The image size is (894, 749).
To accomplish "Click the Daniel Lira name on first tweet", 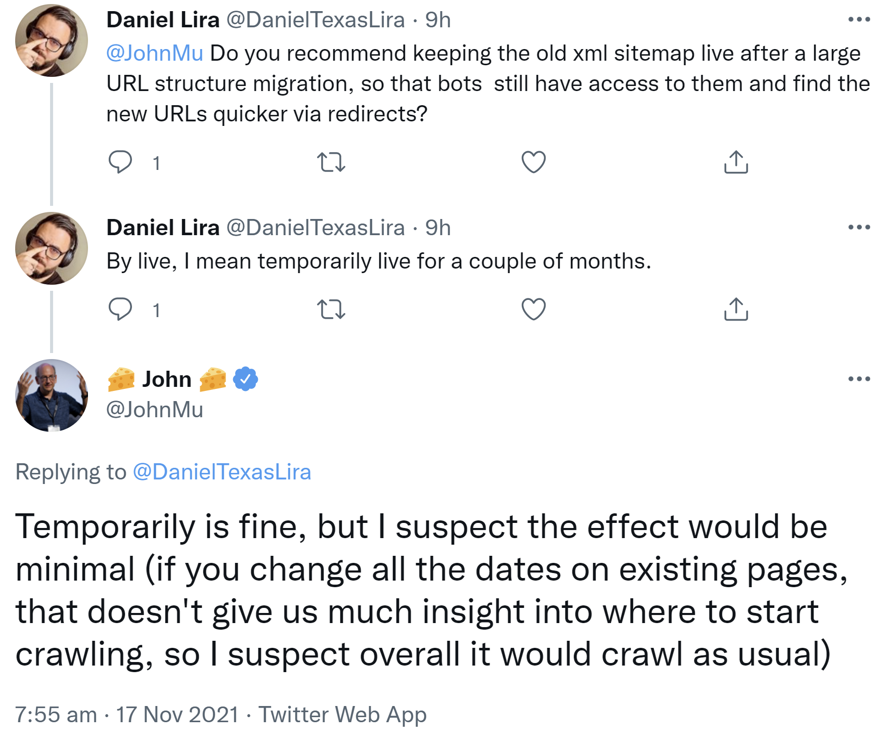I will 163,20.
